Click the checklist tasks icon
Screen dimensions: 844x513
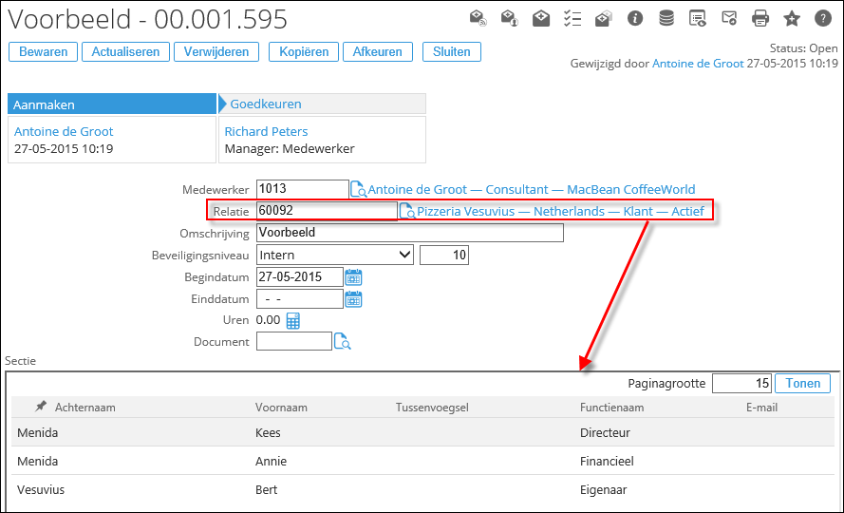coord(572,18)
